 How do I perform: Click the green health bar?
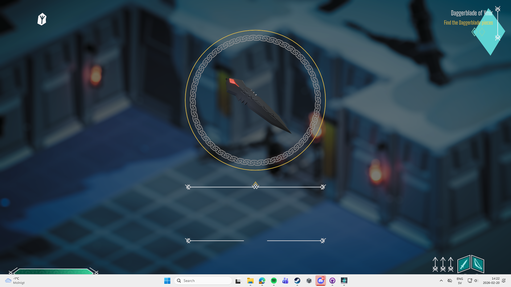coord(53,271)
